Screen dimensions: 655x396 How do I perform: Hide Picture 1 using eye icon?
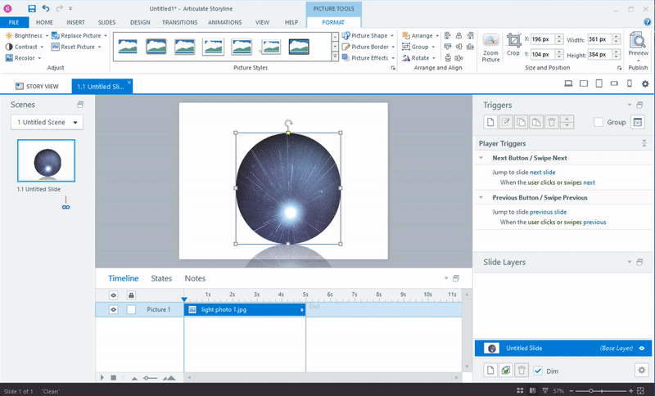[114, 310]
